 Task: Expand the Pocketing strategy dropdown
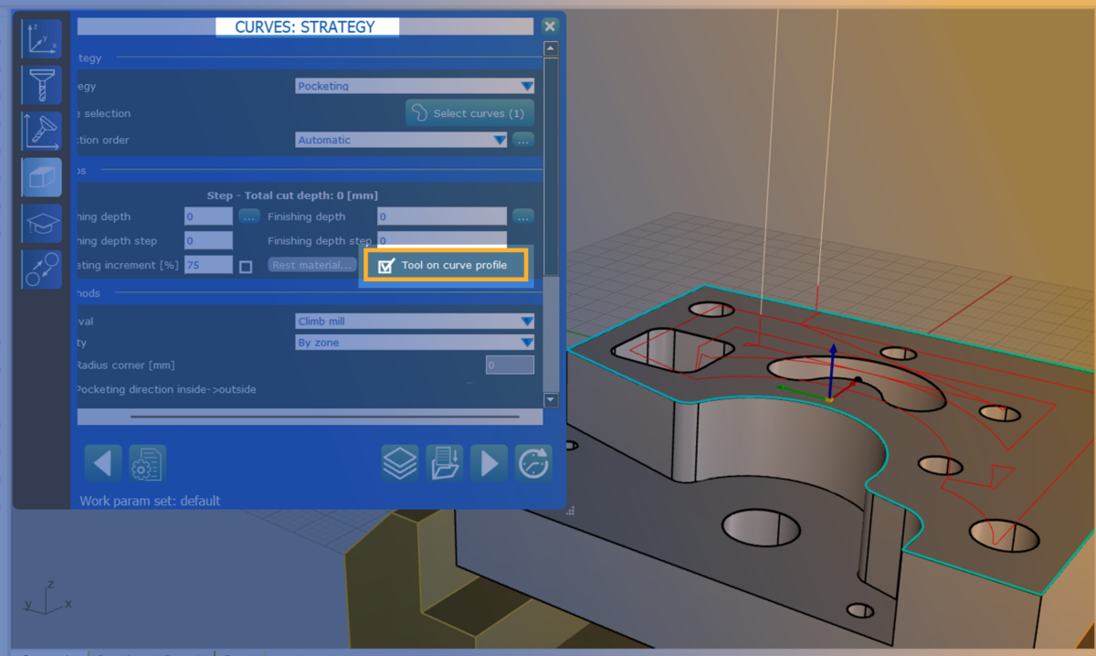click(415, 86)
